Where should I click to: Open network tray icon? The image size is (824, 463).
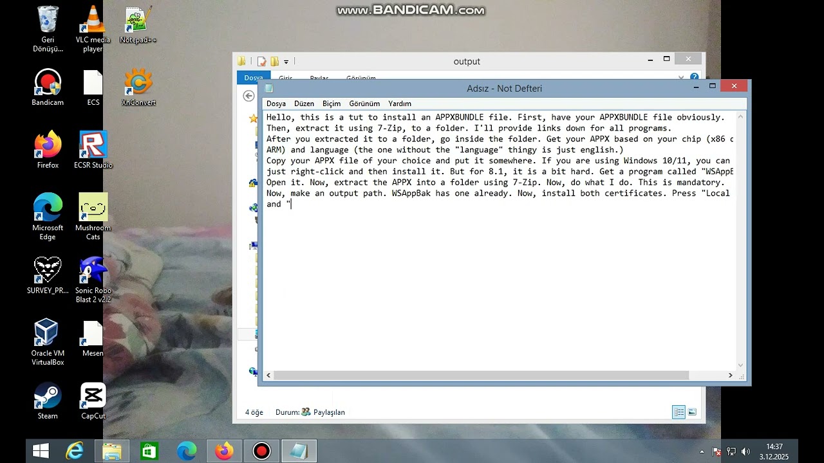coord(731,451)
